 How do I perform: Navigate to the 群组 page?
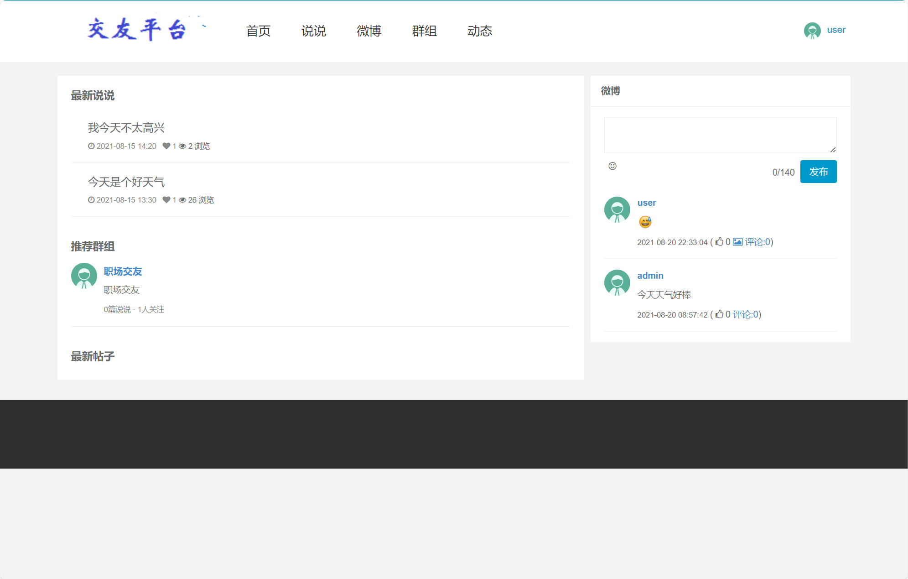(x=424, y=31)
